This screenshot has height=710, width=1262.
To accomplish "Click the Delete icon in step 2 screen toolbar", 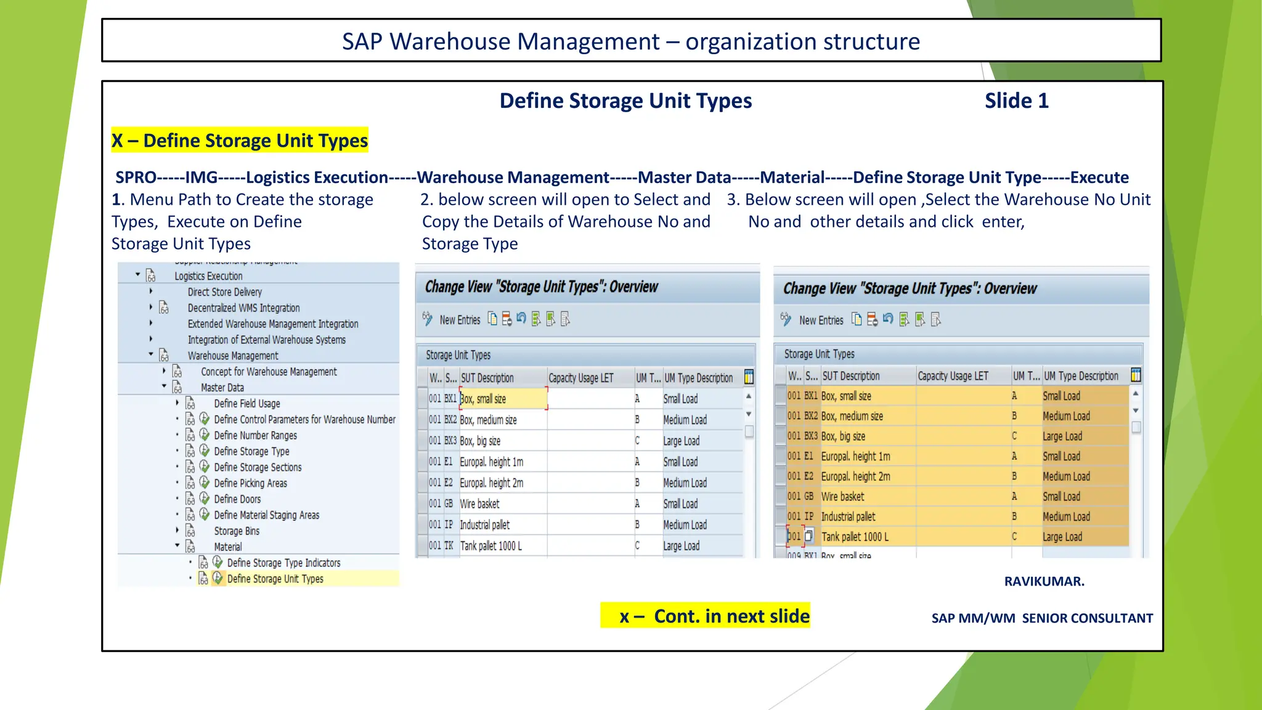I will pyautogui.click(x=507, y=319).
